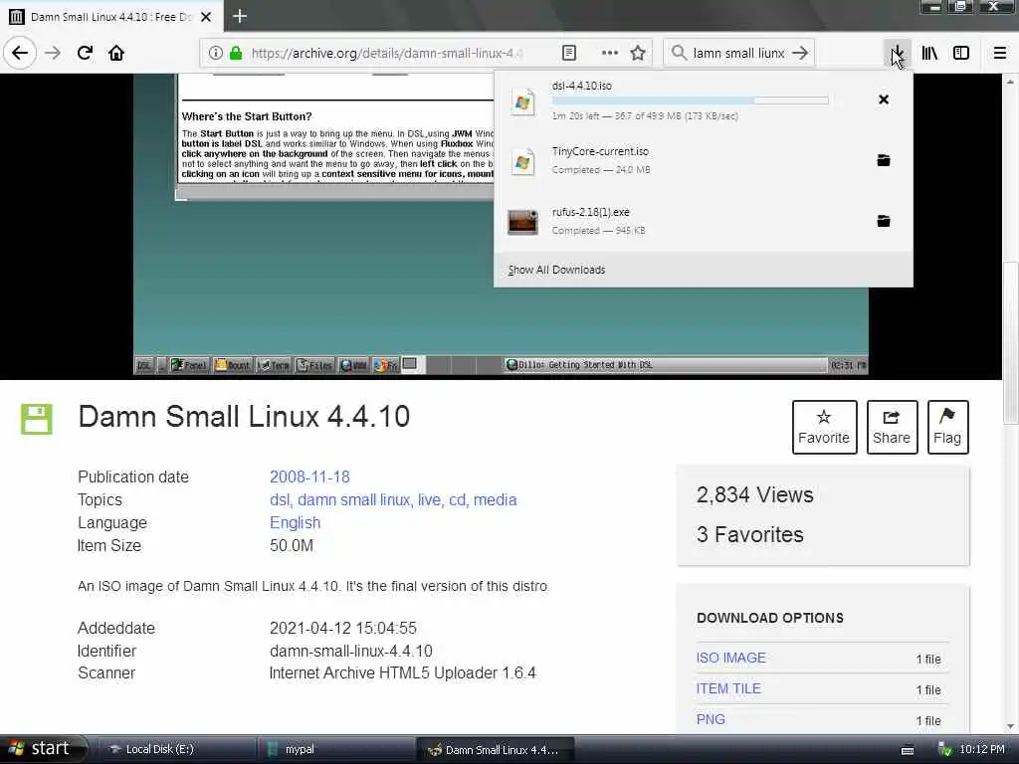Open the 'dsl' topic link
1019x764 pixels.
coord(281,499)
